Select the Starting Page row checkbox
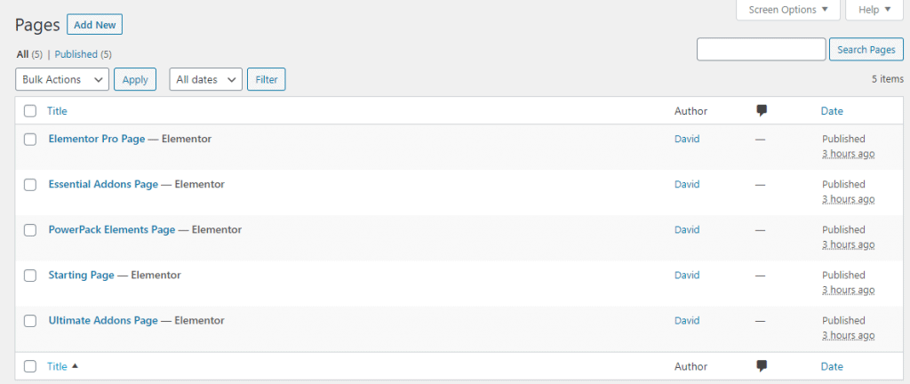This screenshot has width=910, height=384. pyautogui.click(x=30, y=276)
